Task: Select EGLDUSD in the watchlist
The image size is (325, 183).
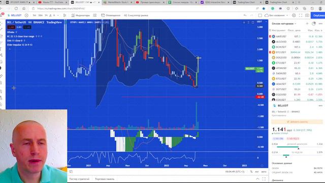Action: pos(297,95)
